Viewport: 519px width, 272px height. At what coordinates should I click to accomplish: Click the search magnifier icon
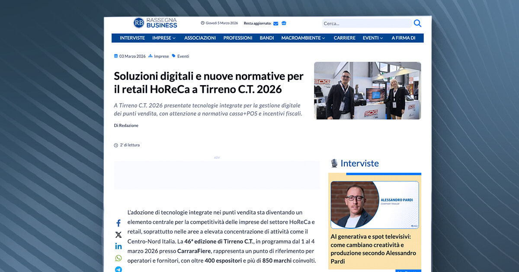417,23
